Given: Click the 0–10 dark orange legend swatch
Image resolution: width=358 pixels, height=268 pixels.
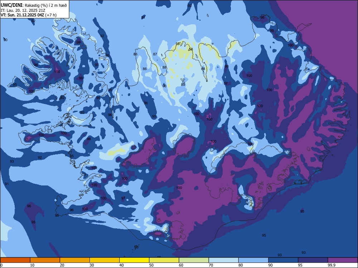Looking at the screenshot, I should coord(15,260).
